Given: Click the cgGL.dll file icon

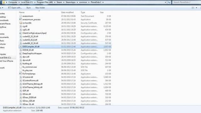Looking at the screenshot, I should [x=20, y=30].
